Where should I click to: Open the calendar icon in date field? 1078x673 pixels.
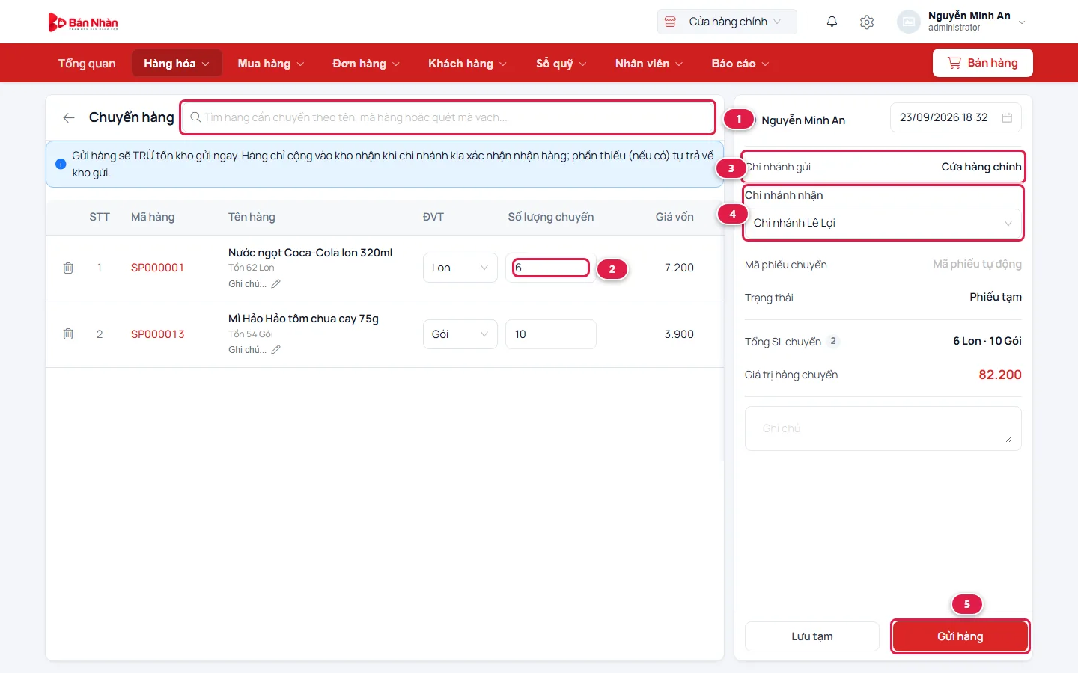(x=1007, y=117)
